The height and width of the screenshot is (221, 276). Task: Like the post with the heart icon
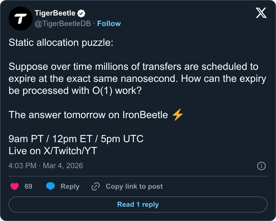pyautogui.click(x=15, y=186)
